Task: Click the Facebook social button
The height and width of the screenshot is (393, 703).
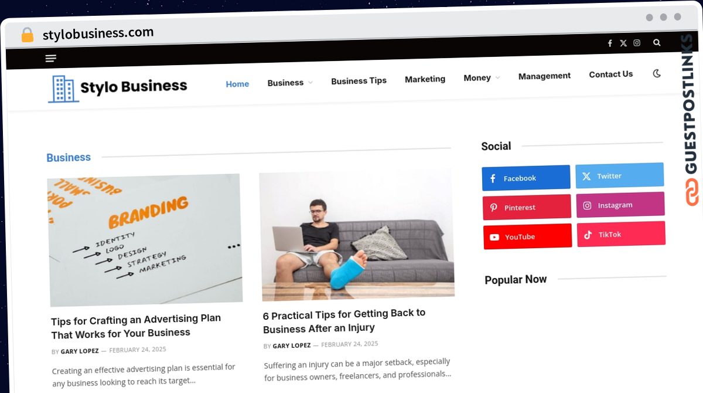Action: (x=526, y=178)
